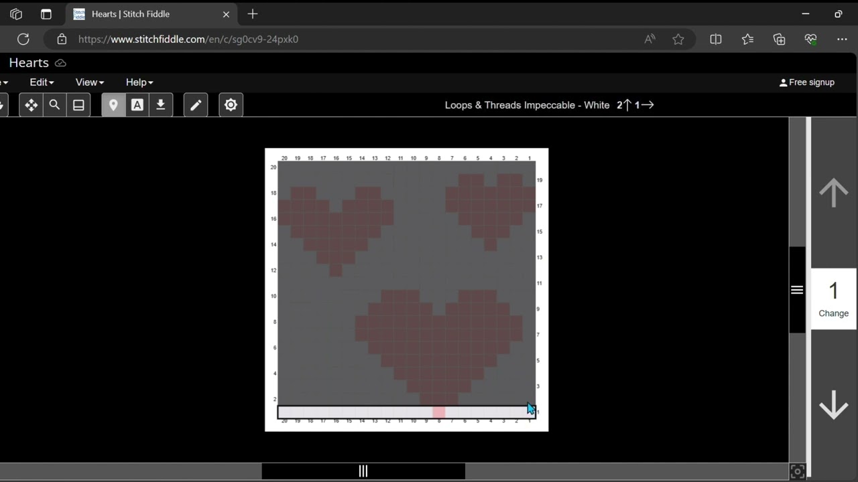Click 'Loops & Threads Impeccable - White' yarn label
The width and height of the screenshot is (858, 482).
[x=527, y=105]
